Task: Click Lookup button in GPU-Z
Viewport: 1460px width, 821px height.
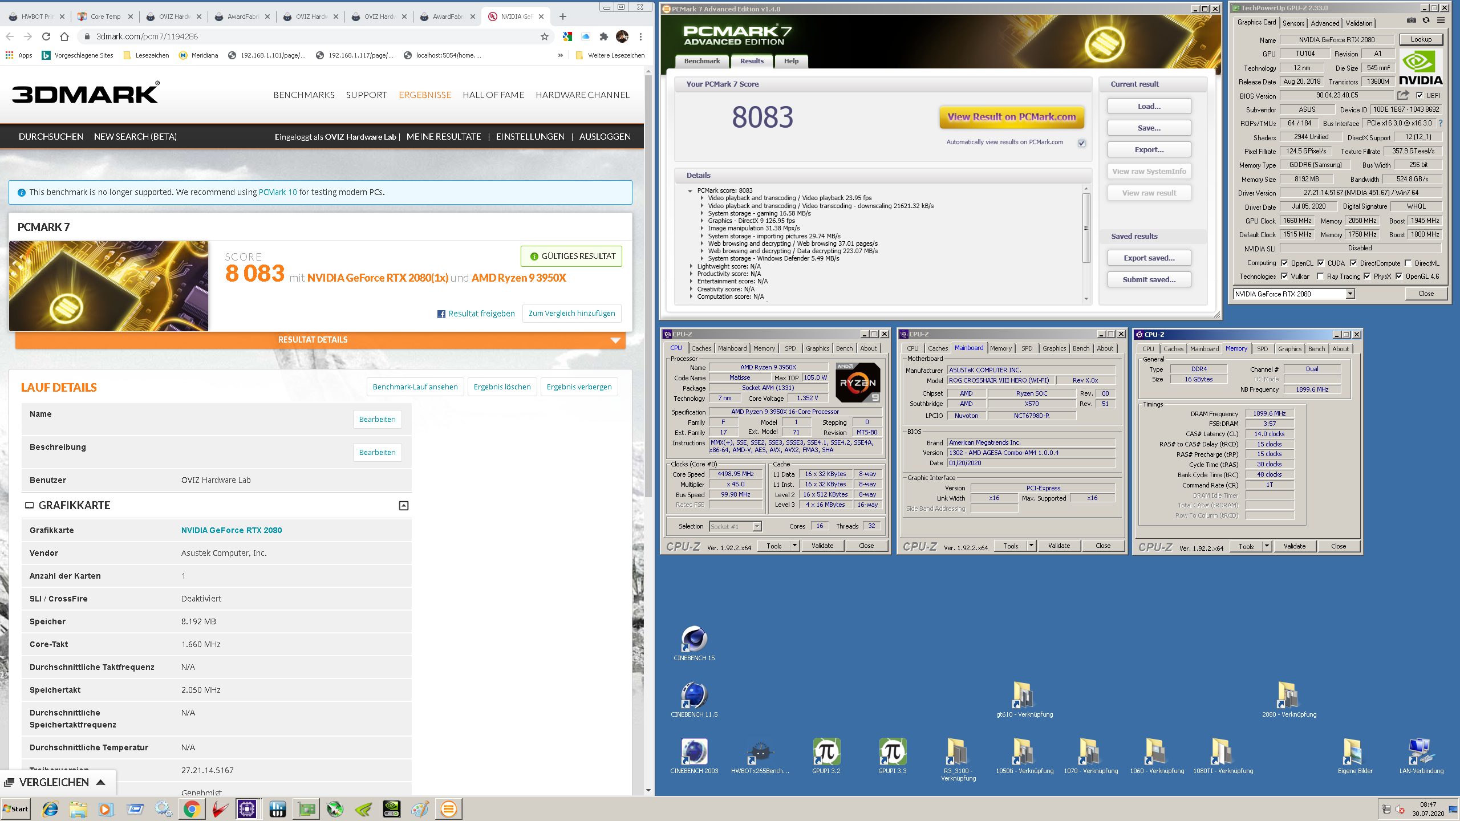Action: pos(1421,39)
